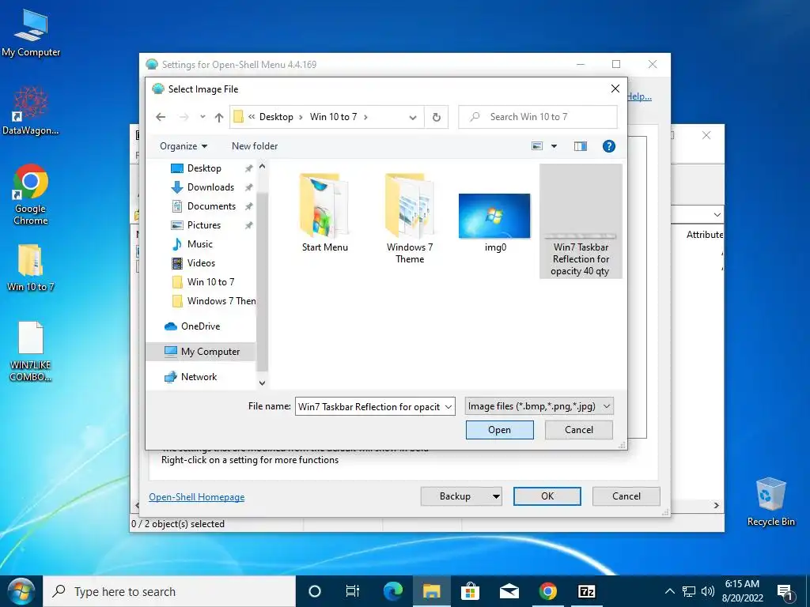The image size is (810, 607).
Task: Open File Explorer from taskbar
Action: [x=431, y=591]
